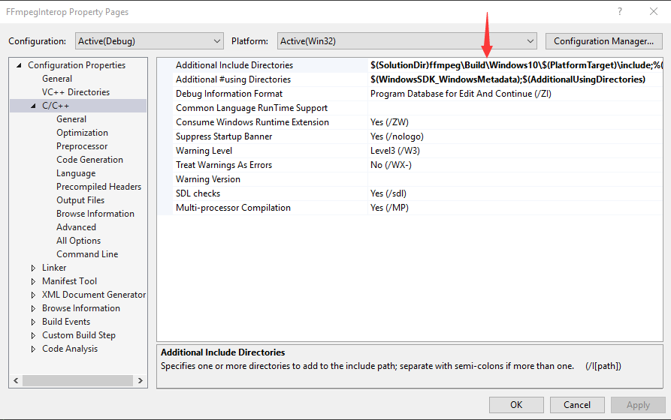
Task: Select the Warning Level property
Action: point(204,151)
